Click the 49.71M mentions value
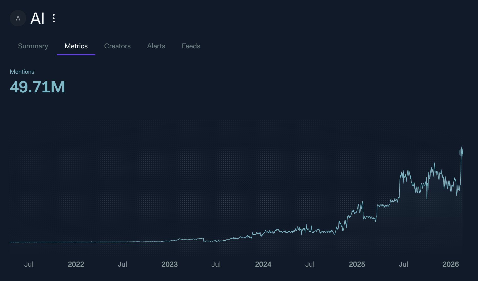The width and height of the screenshot is (478, 281). pos(37,87)
